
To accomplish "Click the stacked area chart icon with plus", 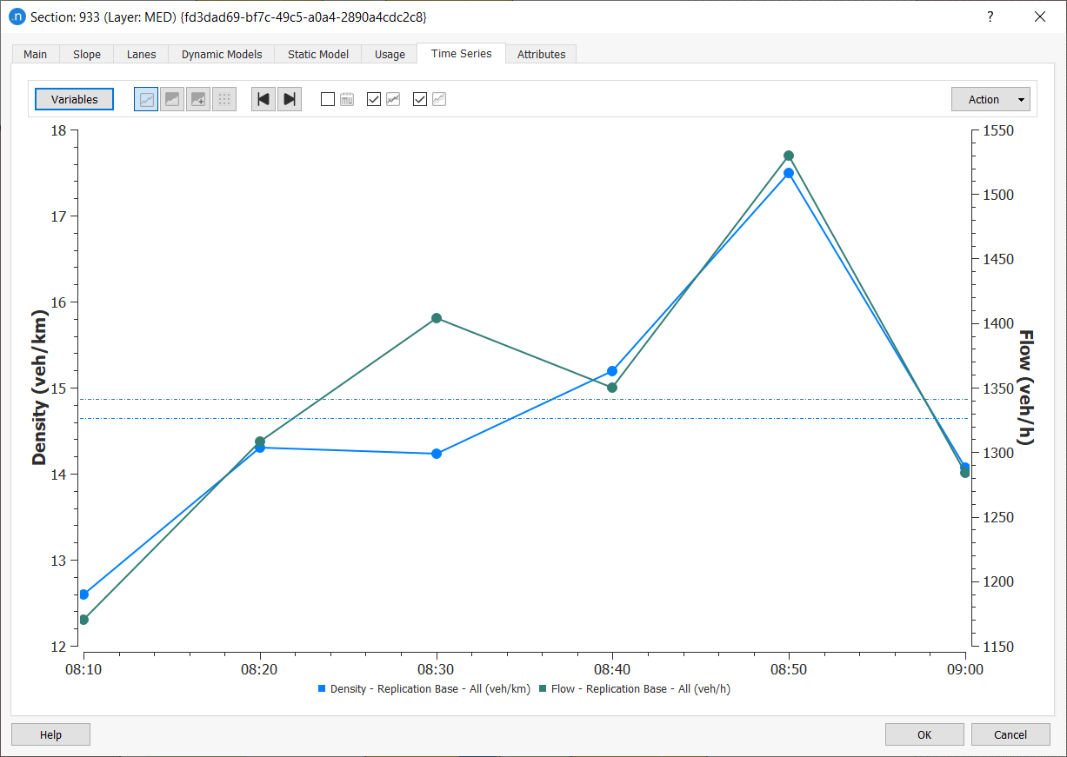I will 198,99.
